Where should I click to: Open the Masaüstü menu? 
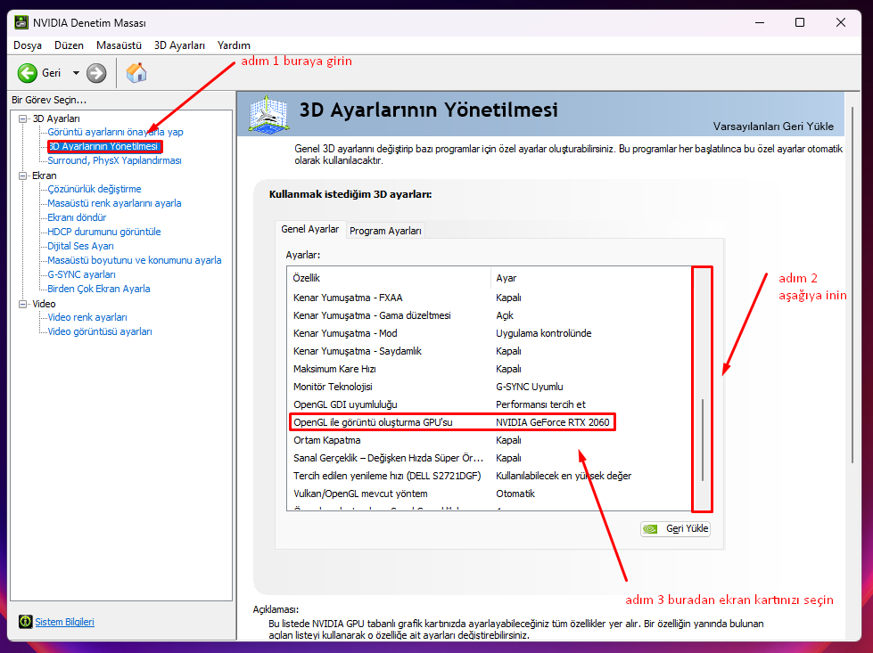[x=119, y=45]
